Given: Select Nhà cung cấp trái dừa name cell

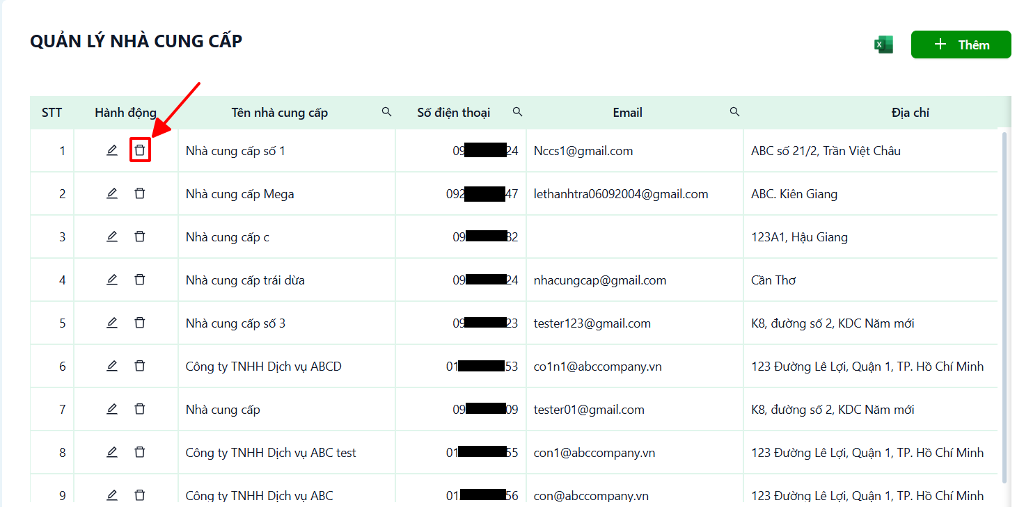Looking at the screenshot, I should click(287, 280).
